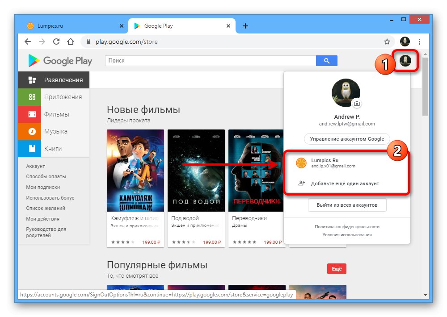
Task: Click the Под водой title text
Action: (x=185, y=218)
